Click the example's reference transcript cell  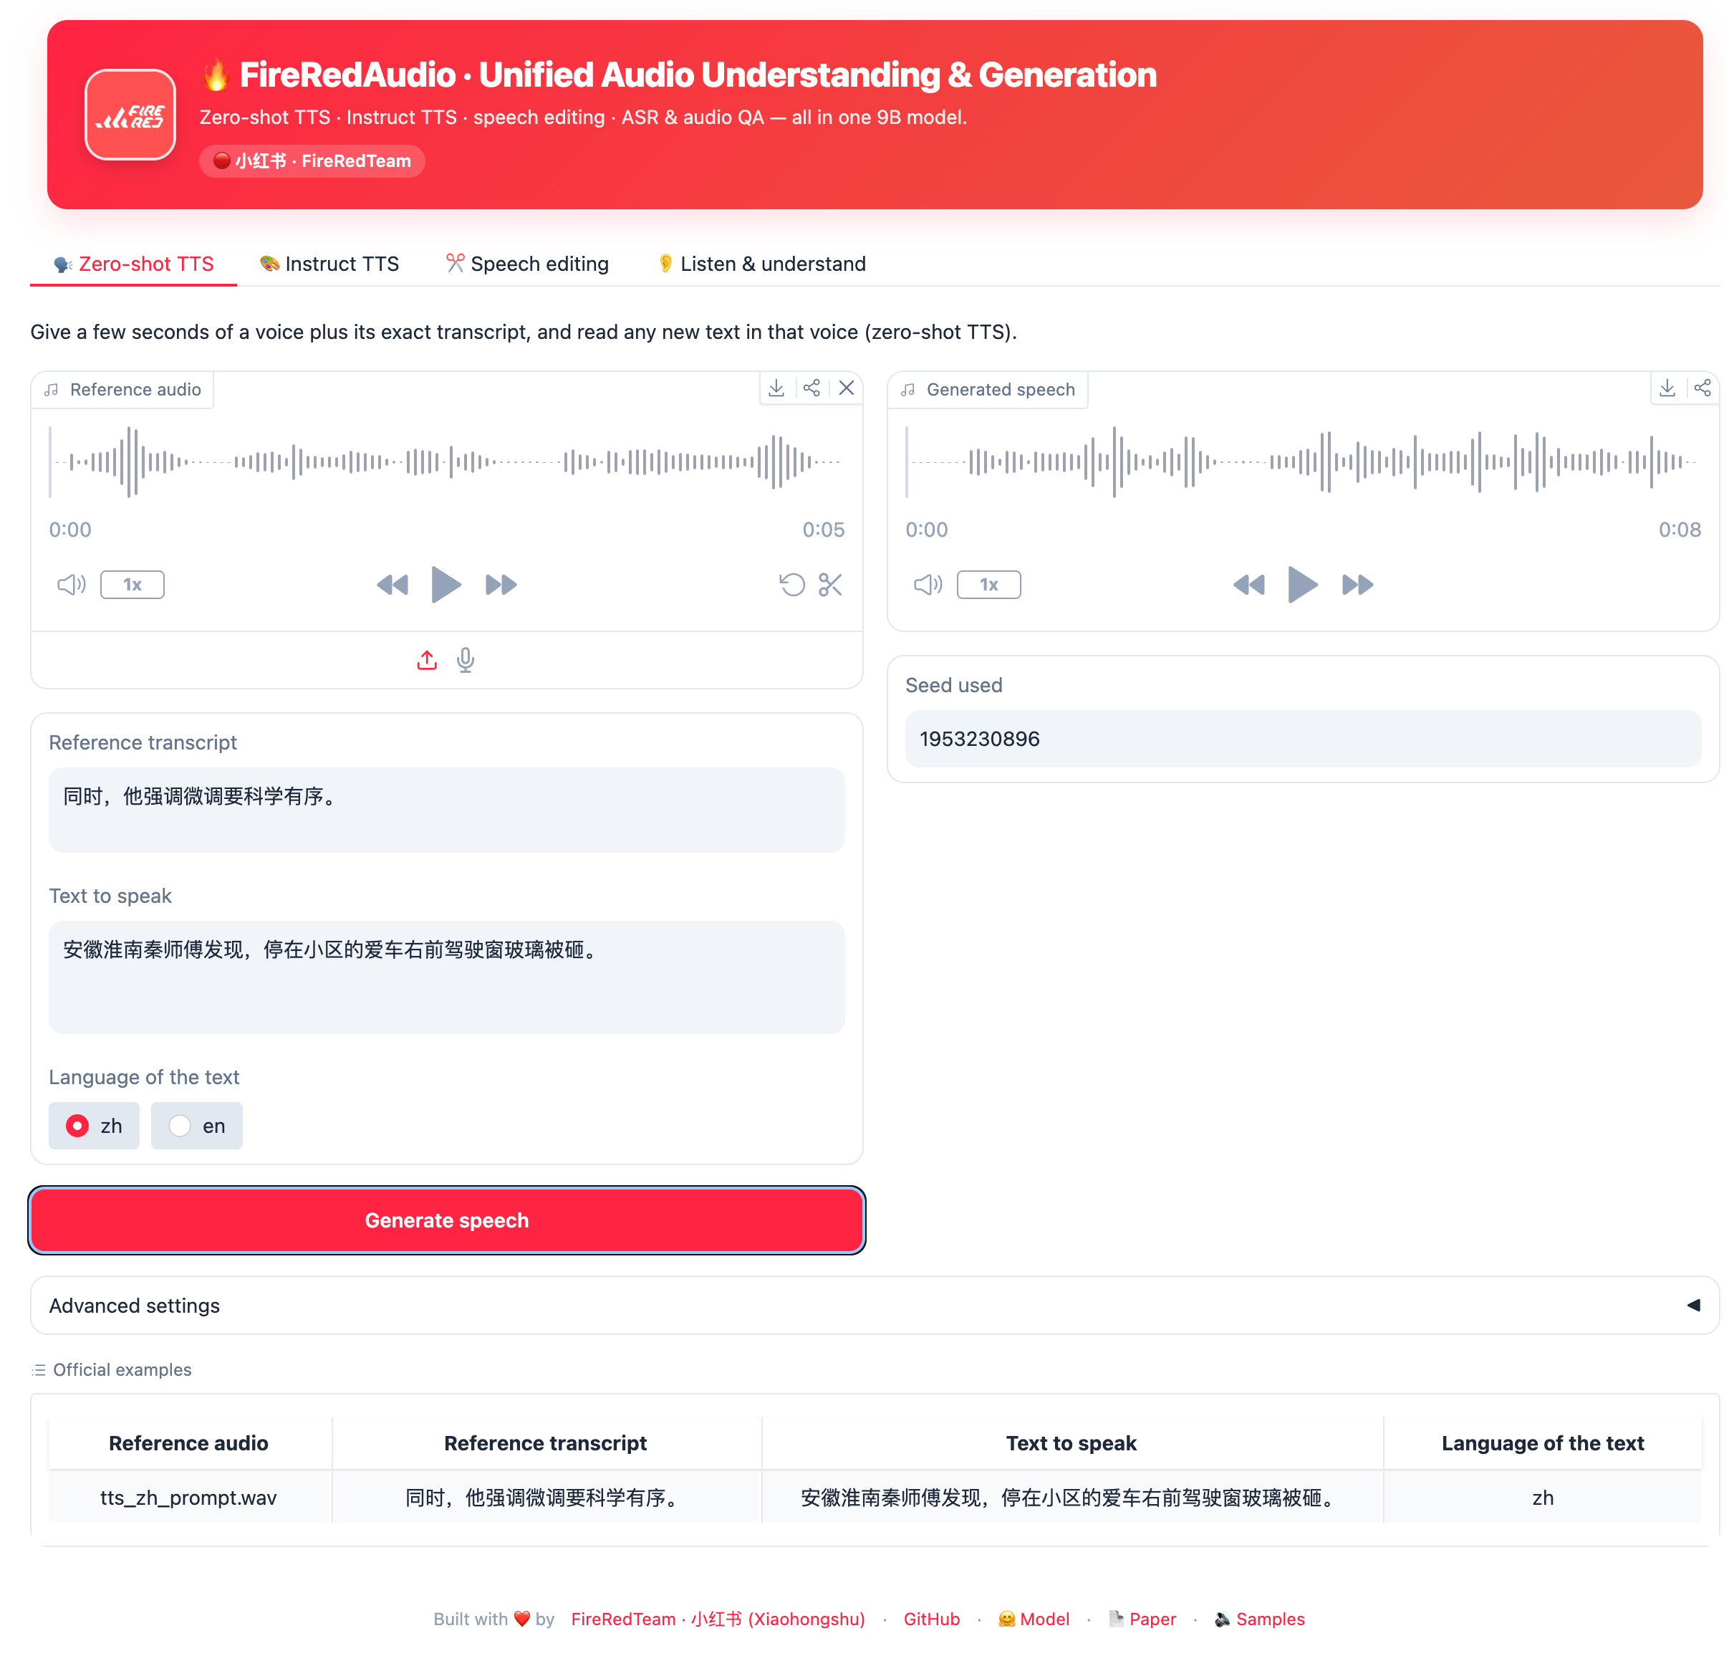546,1498
